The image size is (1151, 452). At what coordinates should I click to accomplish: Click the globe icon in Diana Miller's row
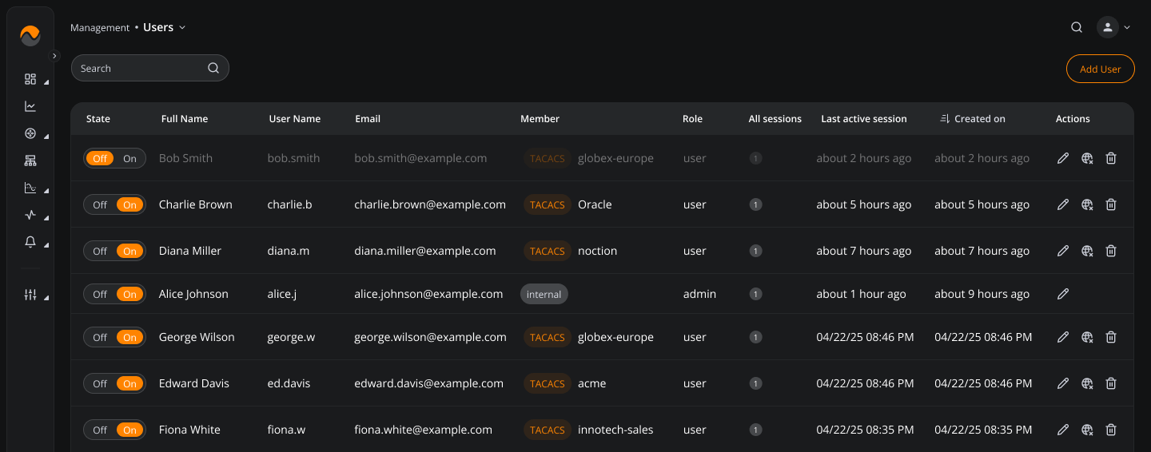(x=1086, y=251)
